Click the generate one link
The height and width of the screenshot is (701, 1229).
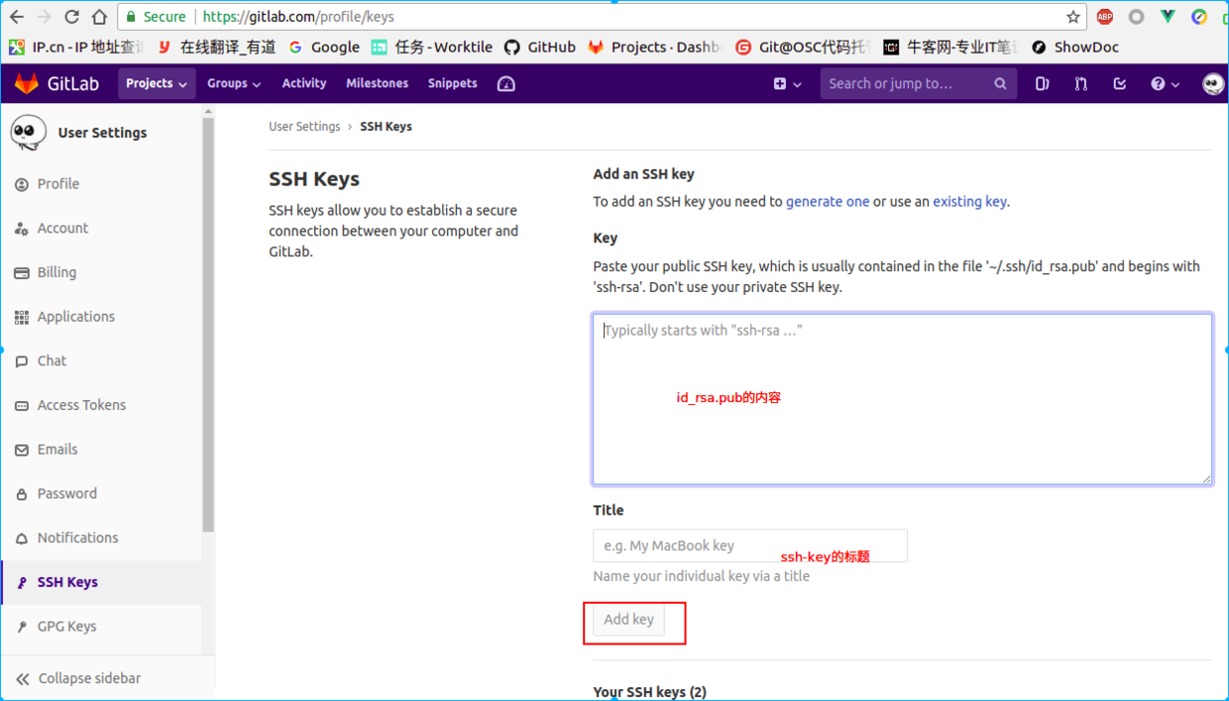point(828,201)
